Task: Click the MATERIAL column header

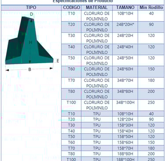Action: [x=97, y=7]
